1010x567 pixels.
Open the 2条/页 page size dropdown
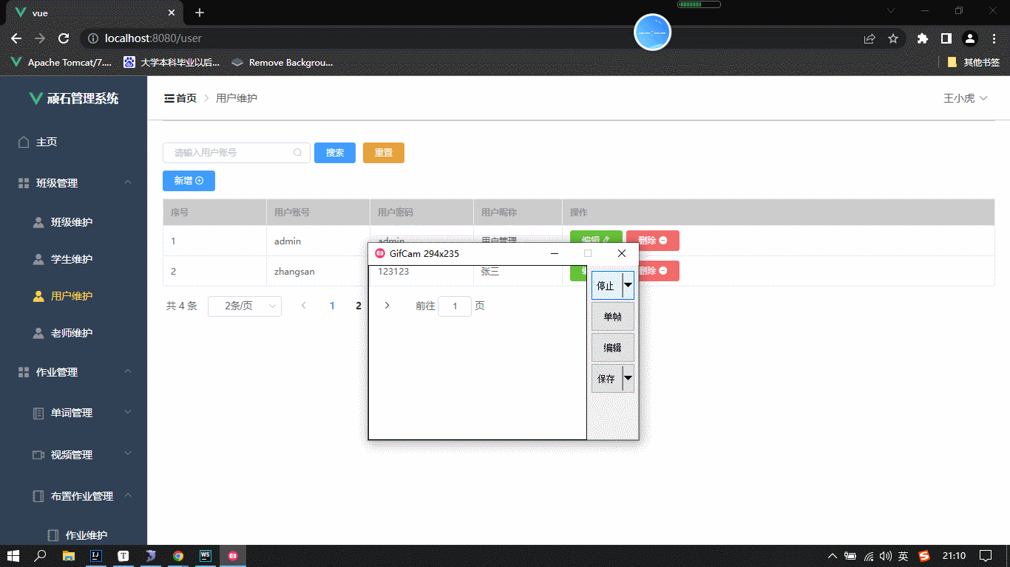245,306
